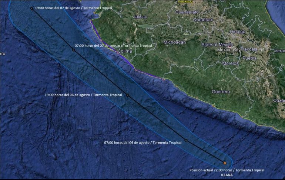Click the Morelos state label
Image resolution: width=285 pixels, height=180 pixels.
tap(231, 63)
